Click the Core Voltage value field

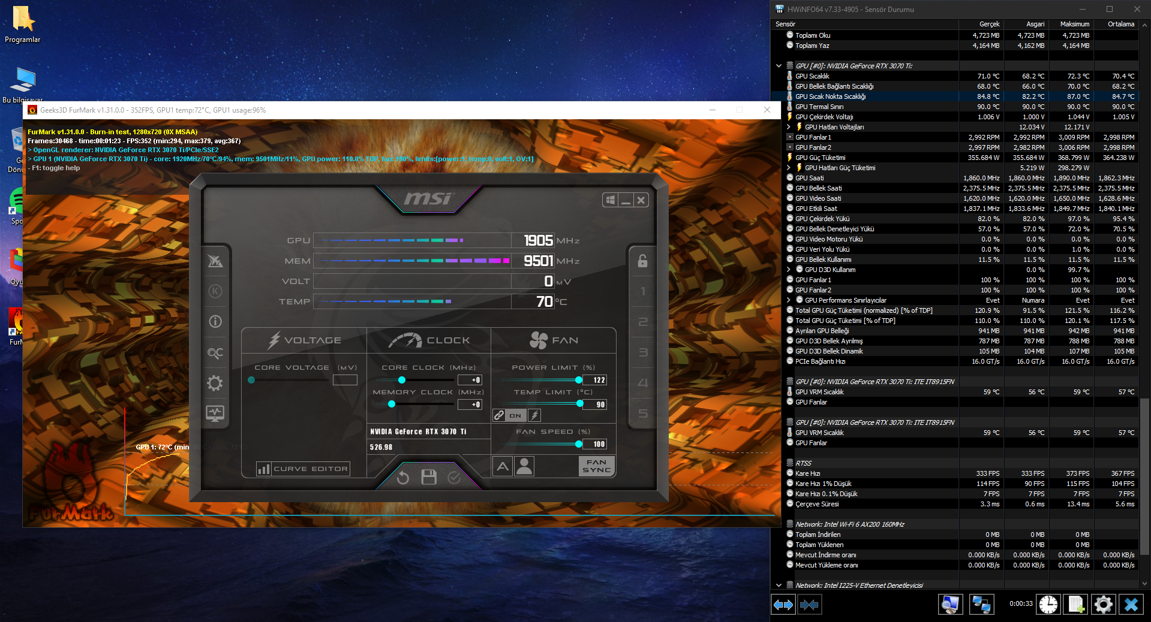pos(345,380)
